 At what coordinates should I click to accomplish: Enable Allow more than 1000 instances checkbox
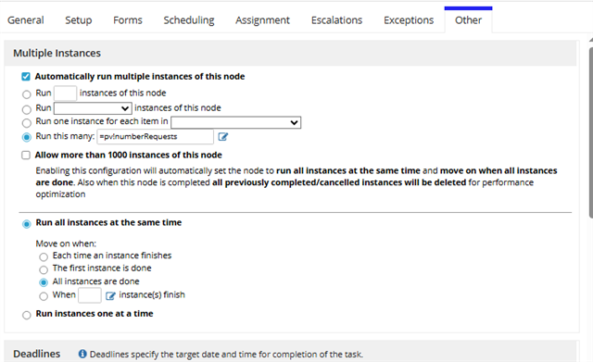[x=26, y=156]
